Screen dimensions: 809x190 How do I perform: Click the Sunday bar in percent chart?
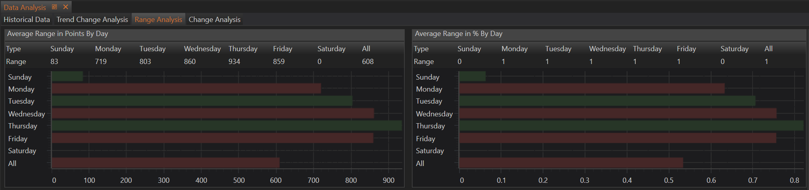(472, 76)
